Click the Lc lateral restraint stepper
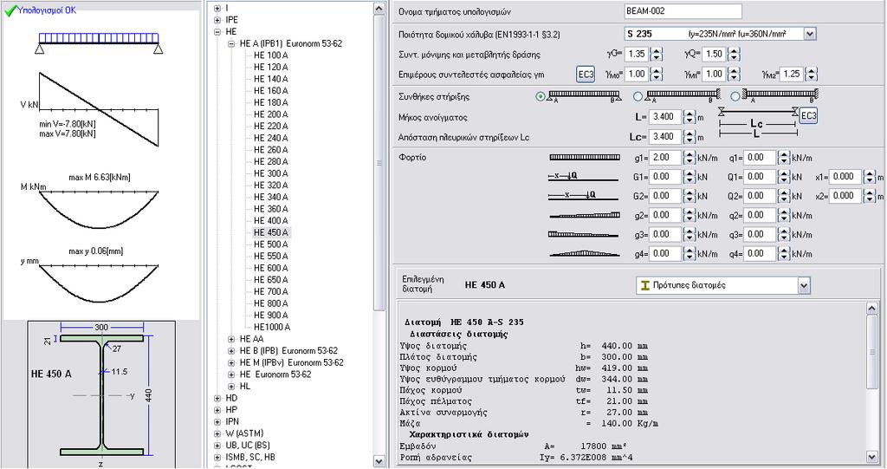The image size is (887, 469). [689, 137]
